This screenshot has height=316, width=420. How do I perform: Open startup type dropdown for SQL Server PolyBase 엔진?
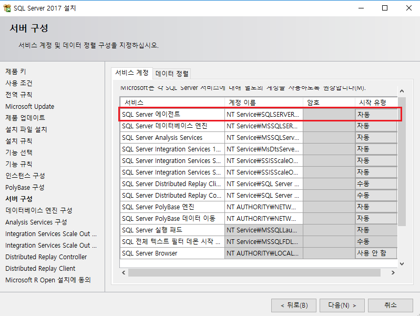point(376,207)
